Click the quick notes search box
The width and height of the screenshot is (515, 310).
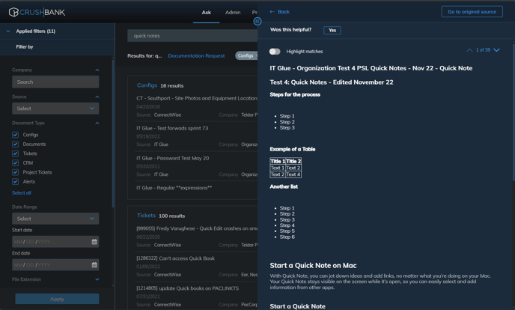pyautogui.click(x=192, y=36)
